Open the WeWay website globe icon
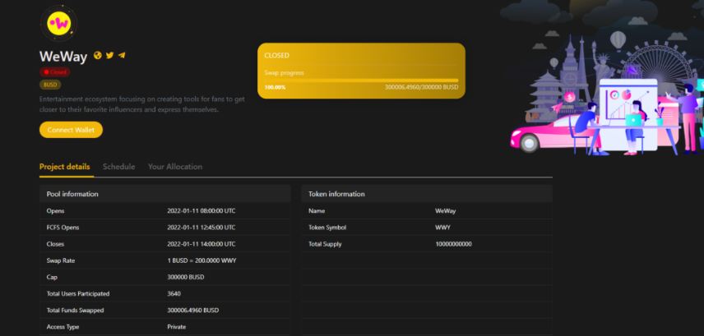The width and height of the screenshot is (704, 336). point(98,56)
